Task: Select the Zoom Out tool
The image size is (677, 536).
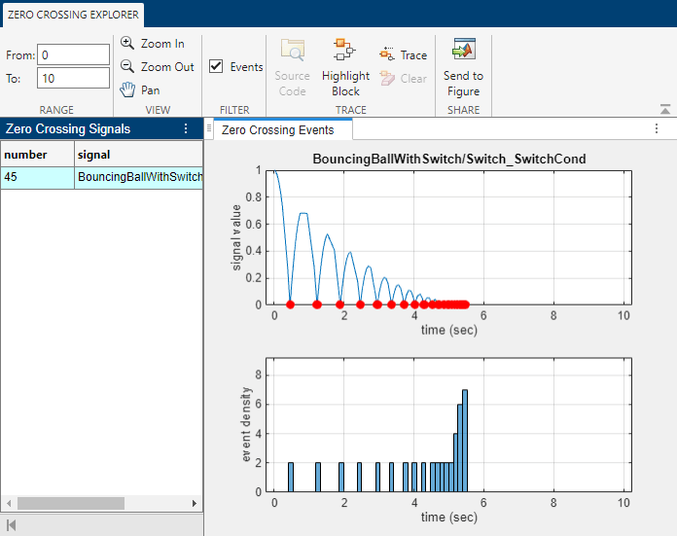Action: (x=158, y=67)
